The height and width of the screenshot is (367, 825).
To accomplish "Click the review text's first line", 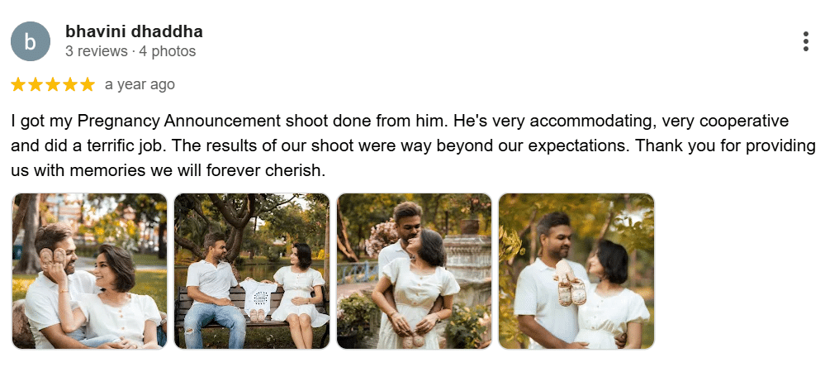I will pos(400,122).
